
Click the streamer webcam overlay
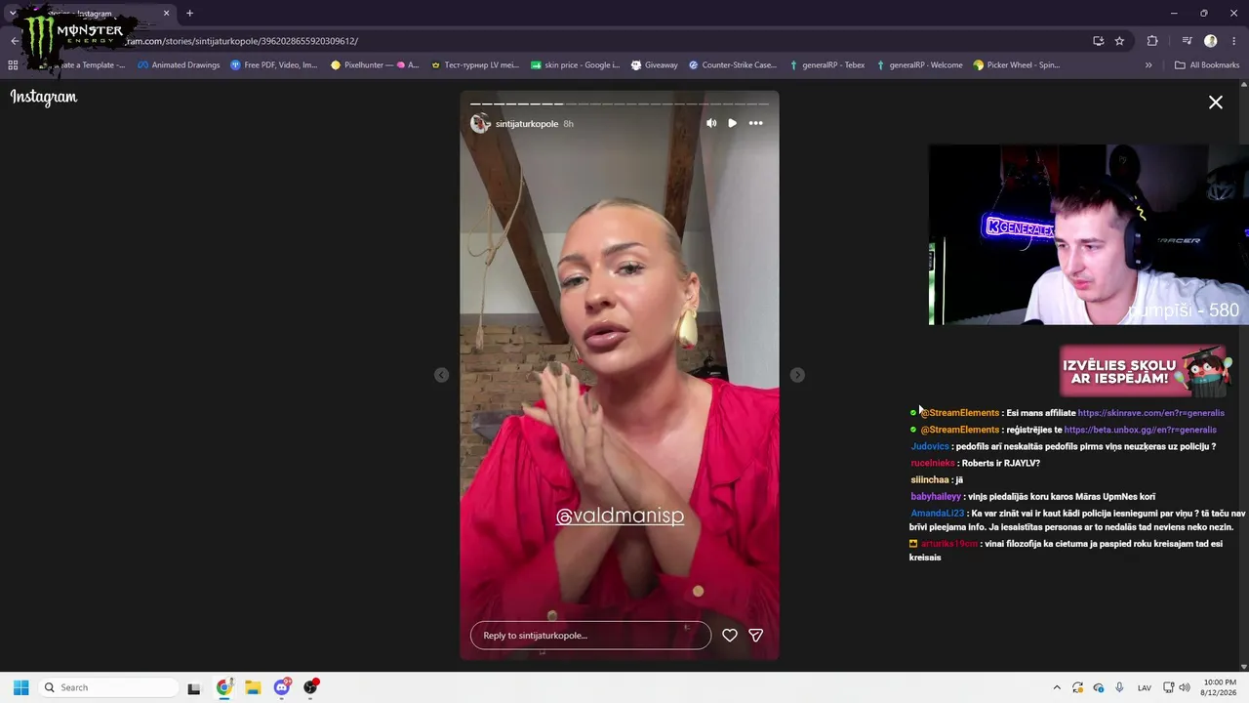pyautogui.click(x=1088, y=235)
